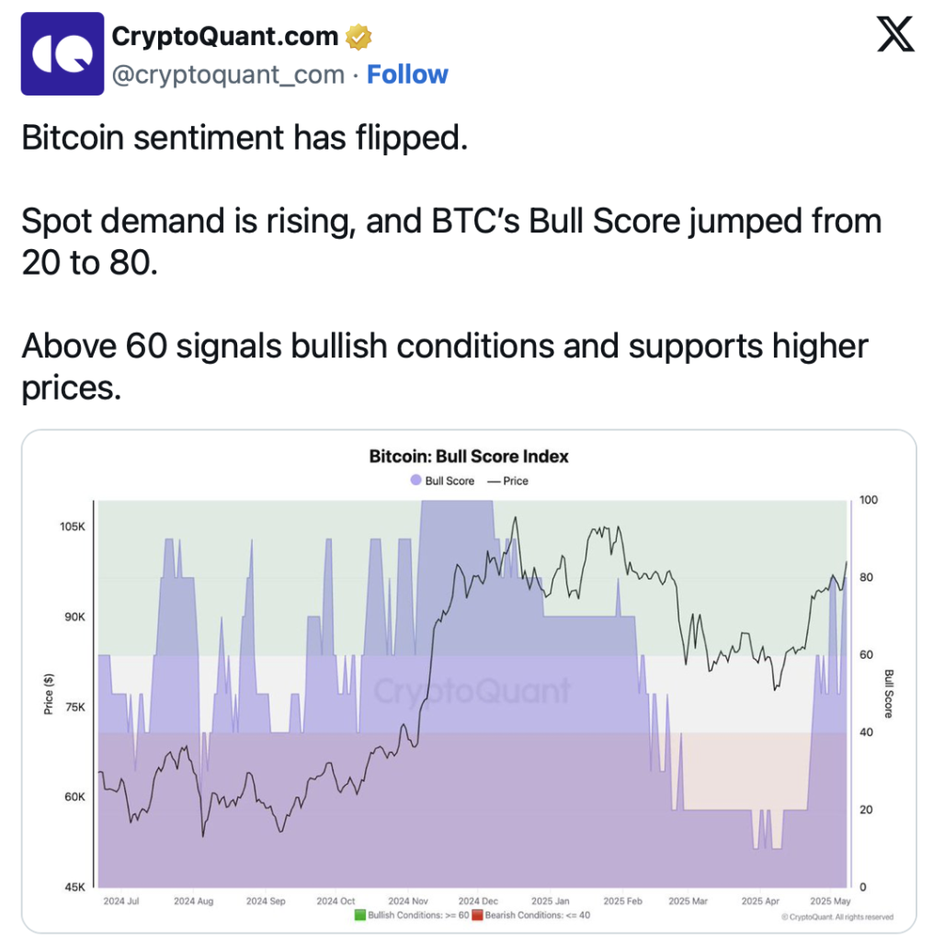Click the tweet text 'Bitcoin sentiment has flipped'
Viewport: 933px width, 941px height.
coord(244,138)
